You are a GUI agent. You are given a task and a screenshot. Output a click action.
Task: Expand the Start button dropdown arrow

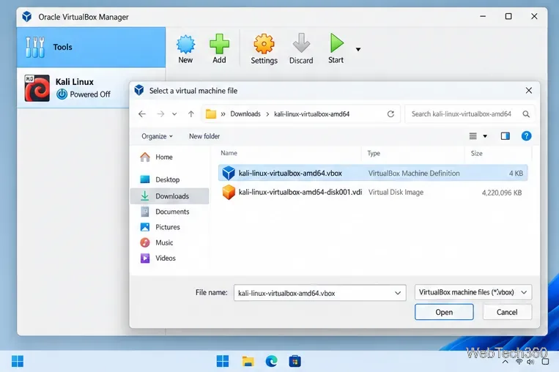[x=358, y=50]
